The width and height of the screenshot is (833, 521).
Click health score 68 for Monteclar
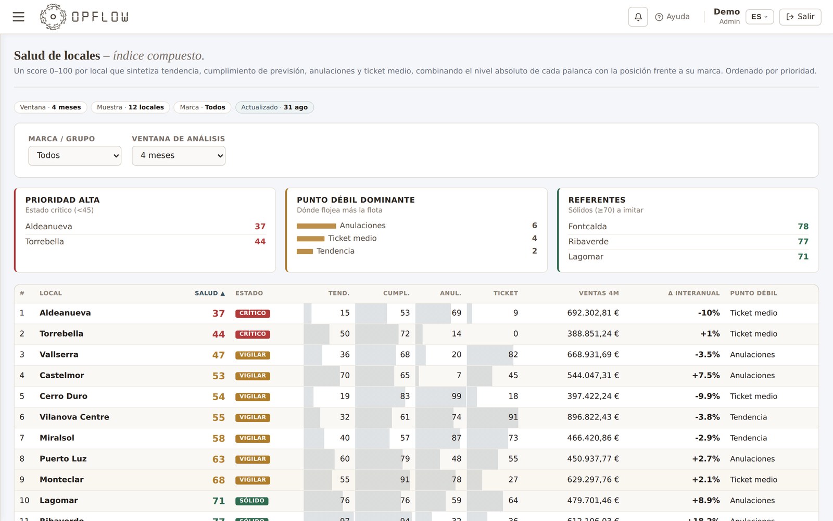tap(219, 480)
